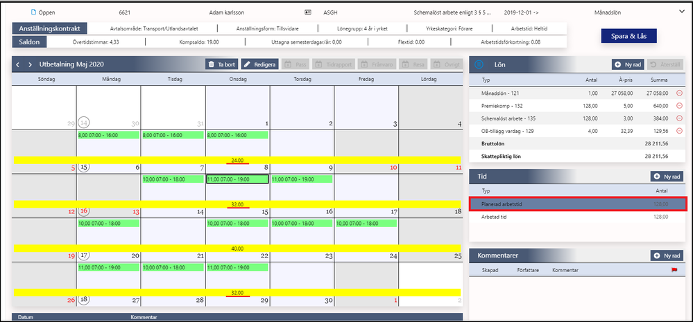Click the Arbetstidsförkortning: 0.08 balance

[x=511, y=42]
